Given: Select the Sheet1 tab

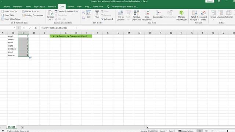Looking at the screenshot, I should (11, 127).
